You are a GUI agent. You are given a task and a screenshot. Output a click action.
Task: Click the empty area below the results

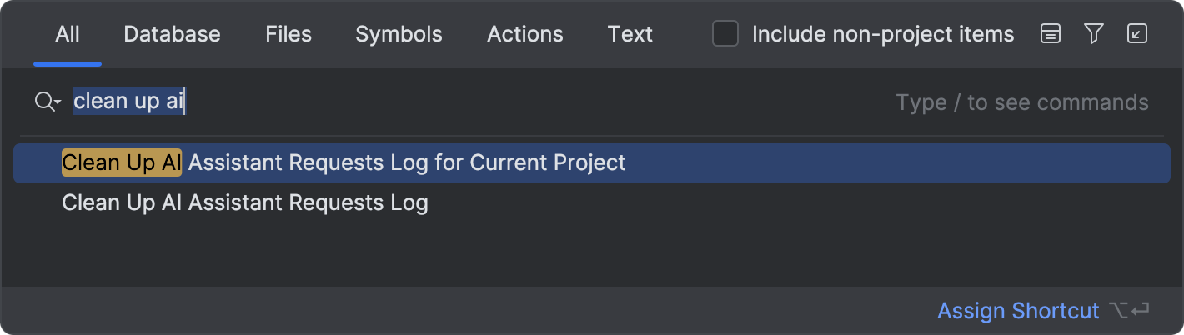[x=592, y=255]
